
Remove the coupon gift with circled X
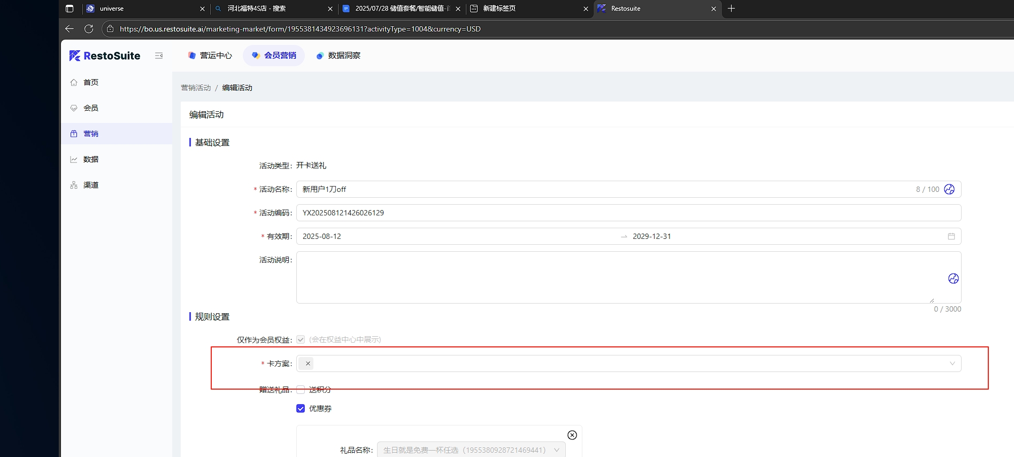572,435
